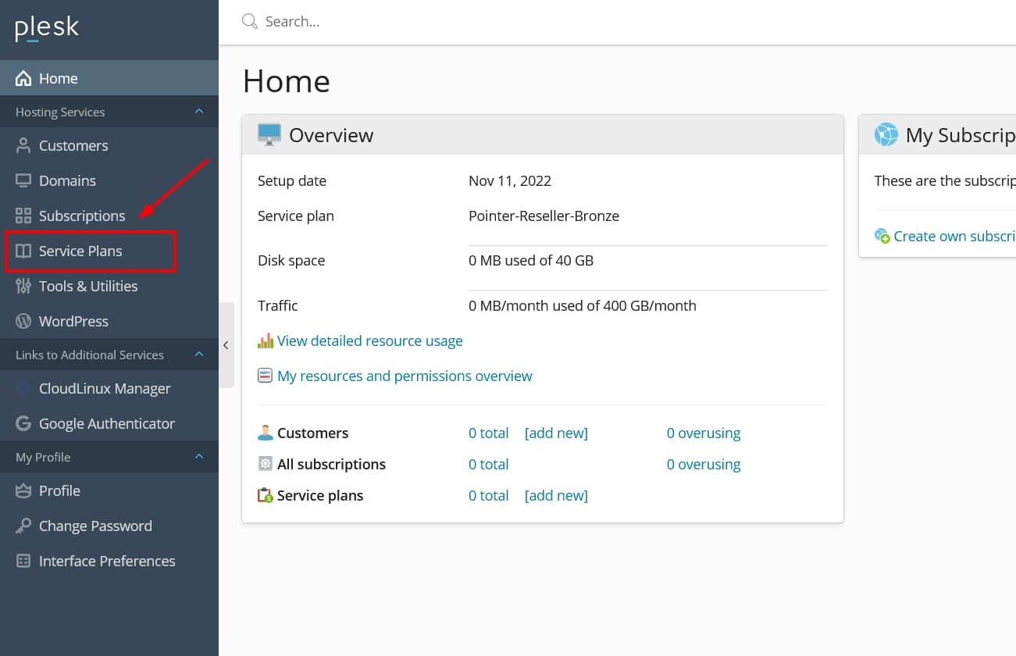This screenshot has height=656, width=1016.
Task: Open Home in the sidebar
Action: [109, 78]
